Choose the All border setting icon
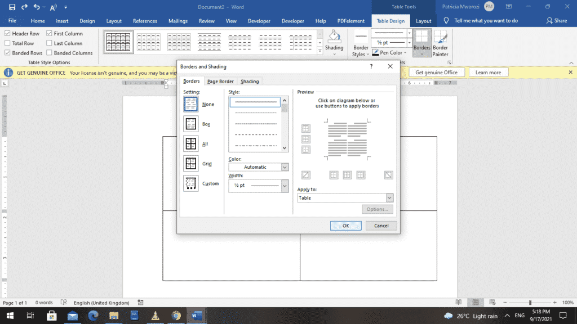This screenshot has height=324, width=577. tap(191, 144)
